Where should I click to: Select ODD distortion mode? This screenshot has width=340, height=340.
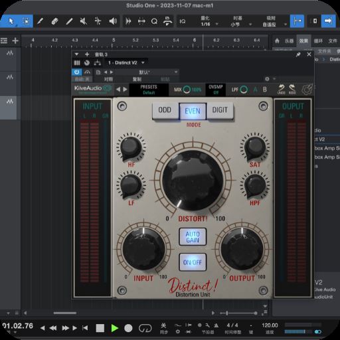click(x=165, y=110)
